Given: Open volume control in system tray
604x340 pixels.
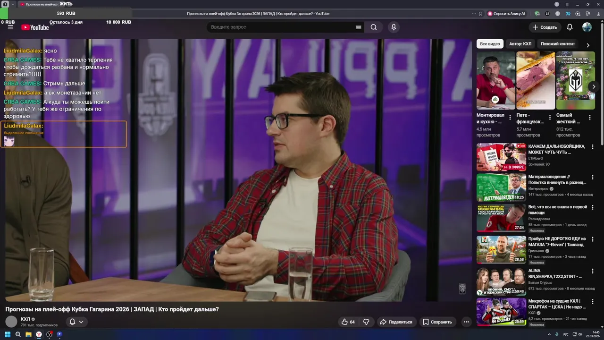Looking at the screenshot, I should (x=580, y=334).
